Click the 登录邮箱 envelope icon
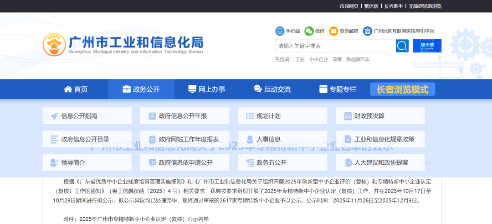Viewport: 492px width, 224px height. tap(333, 31)
